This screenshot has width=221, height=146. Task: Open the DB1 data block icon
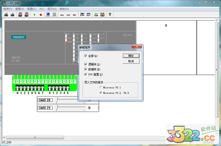click(74, 15)
